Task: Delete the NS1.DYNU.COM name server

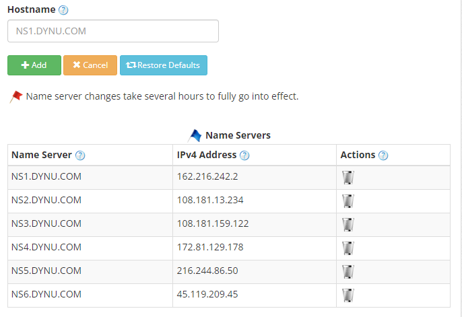Action: 348,178
